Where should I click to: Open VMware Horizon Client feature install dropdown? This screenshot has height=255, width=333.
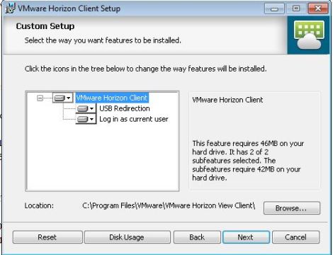coord(62,98)
